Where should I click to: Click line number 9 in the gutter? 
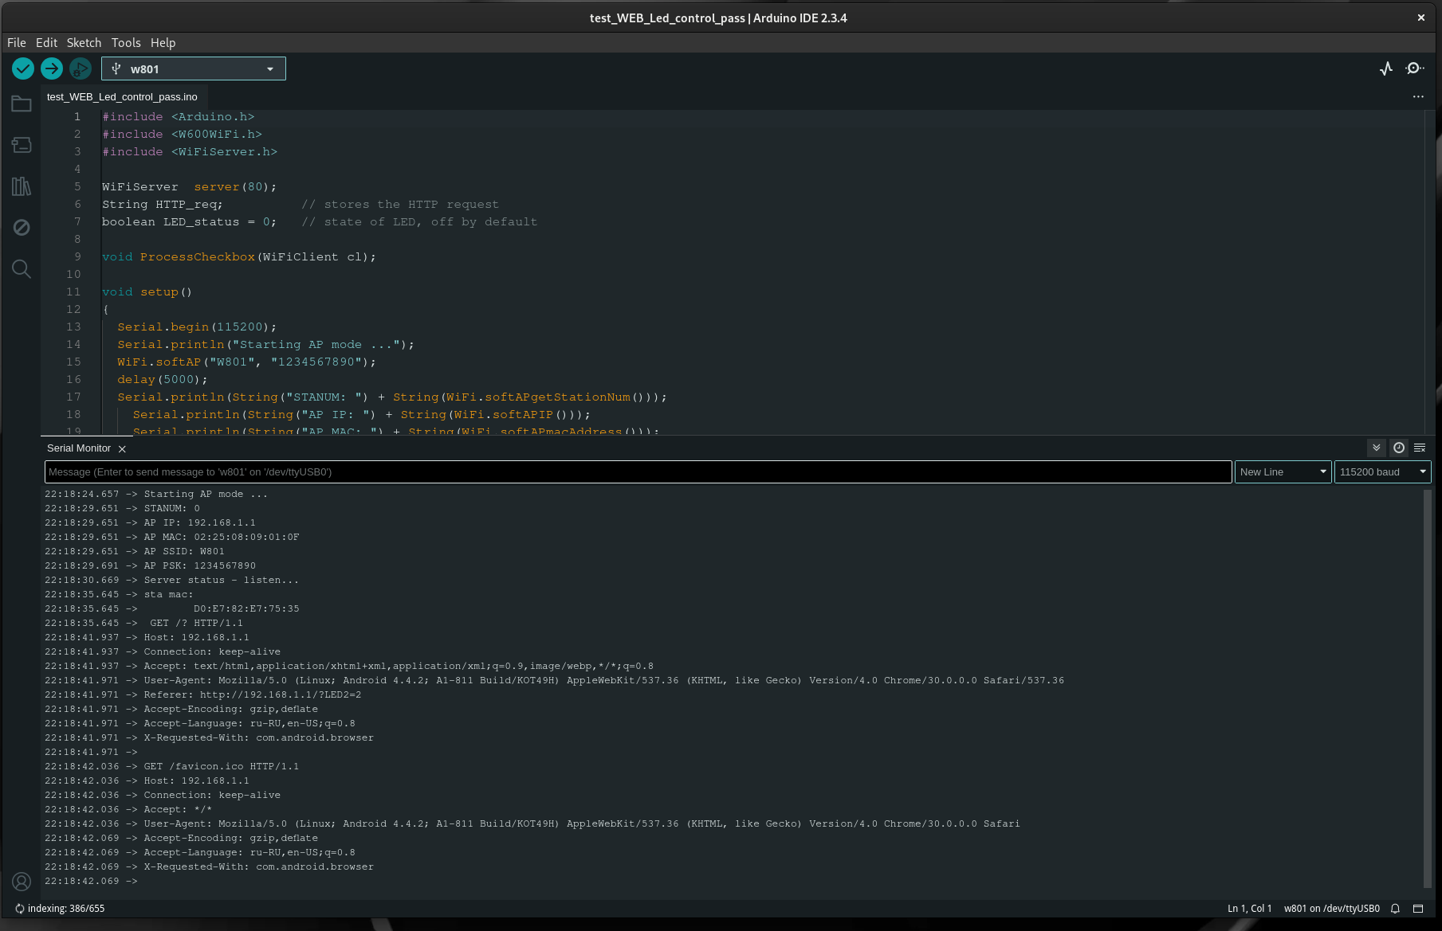77,257
